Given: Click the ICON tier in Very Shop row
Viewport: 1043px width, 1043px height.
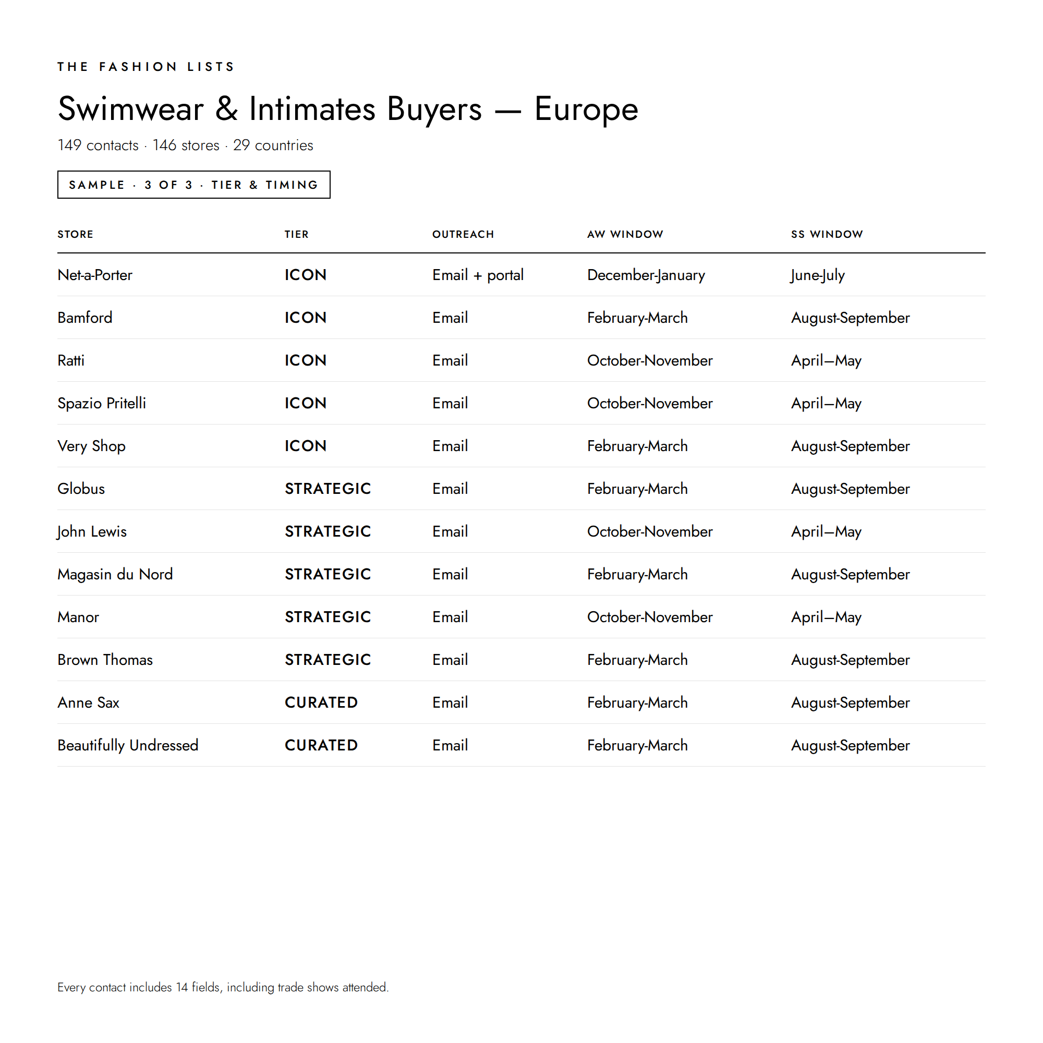Looking at the screenshot, I should 306,446.
